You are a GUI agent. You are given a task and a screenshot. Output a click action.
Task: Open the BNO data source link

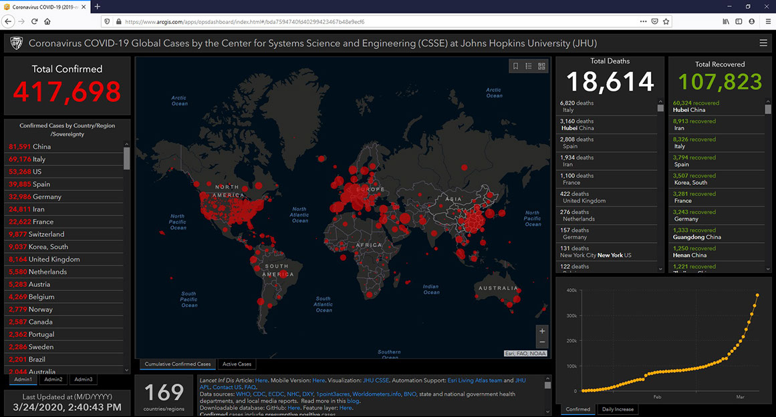[x=410, y=394]
